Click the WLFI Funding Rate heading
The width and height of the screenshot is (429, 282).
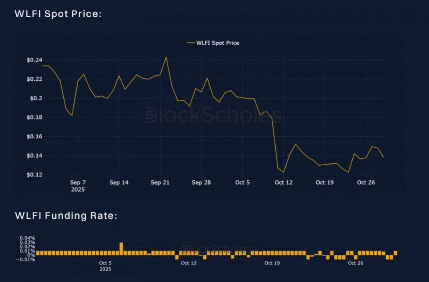(x=66, y=215)
